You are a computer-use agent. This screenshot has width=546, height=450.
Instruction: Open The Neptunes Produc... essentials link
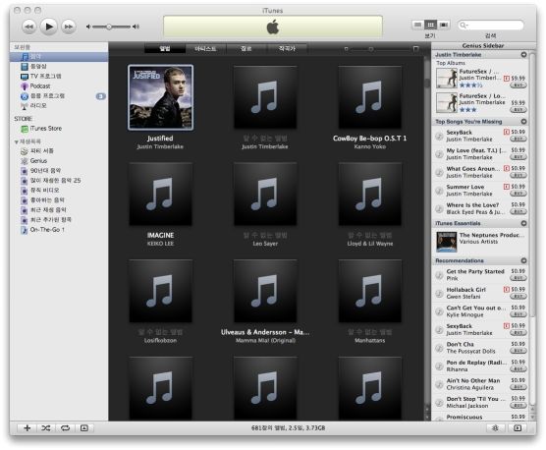point(492,235)
